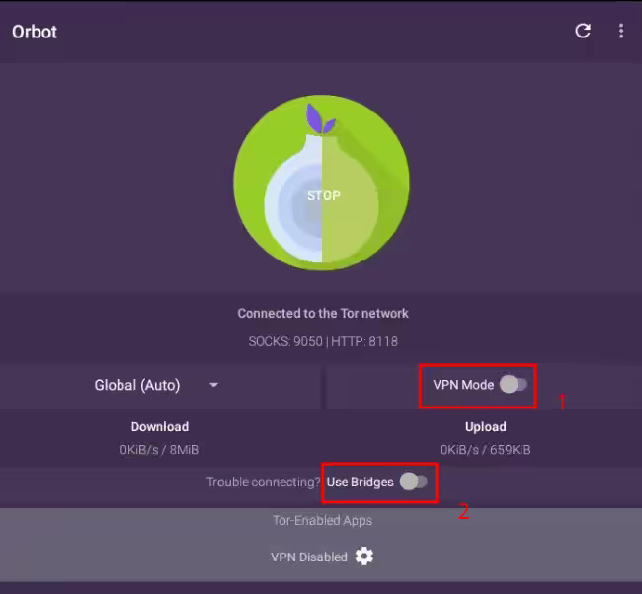This screenshot has height=594, width=642.
Task: Click the Upload statistics label
Action: (x=486, y=426)
